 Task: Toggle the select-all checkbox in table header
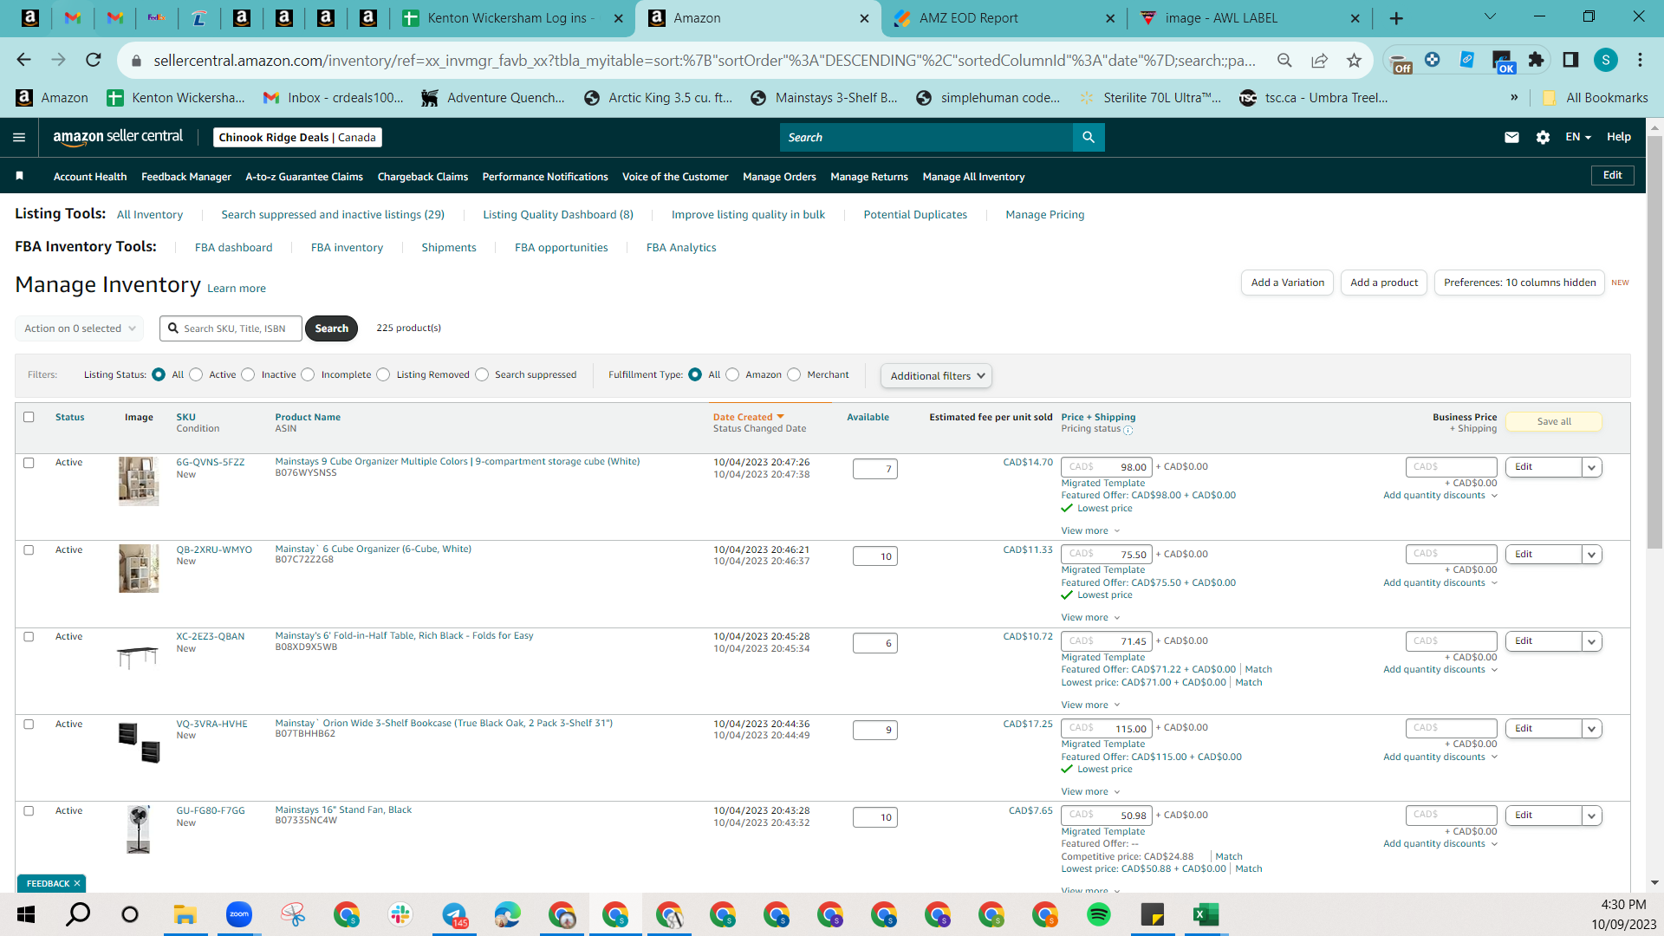[x=29, y=417]
